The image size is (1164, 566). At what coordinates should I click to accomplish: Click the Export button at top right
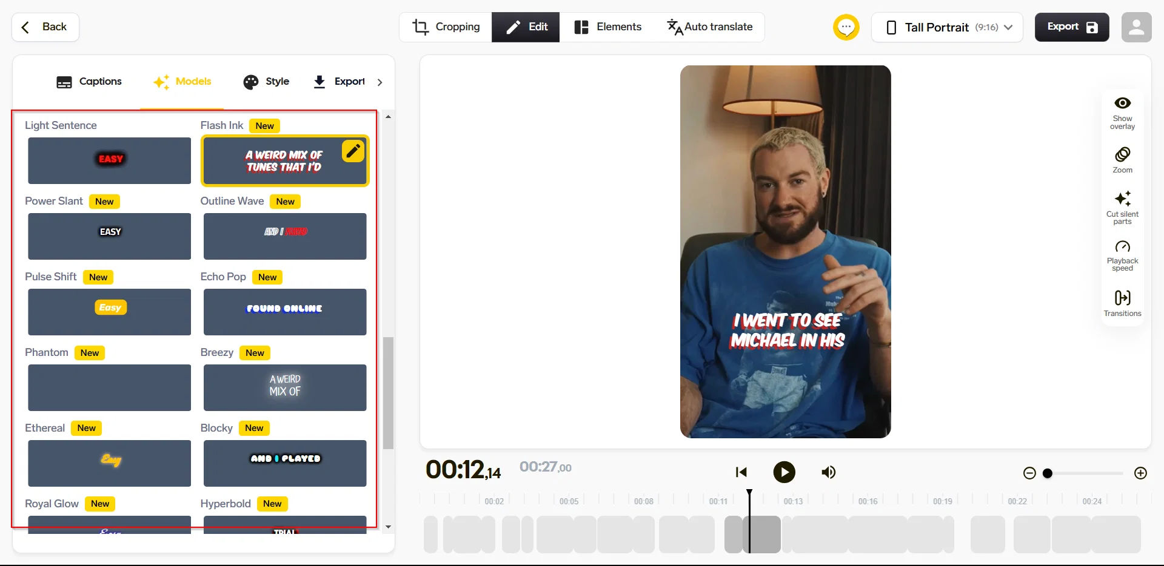(1072, 27)
